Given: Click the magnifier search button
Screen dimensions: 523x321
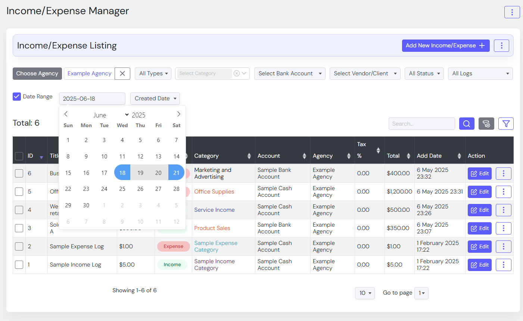Looking at the screenshot, I should pos(467,124).
